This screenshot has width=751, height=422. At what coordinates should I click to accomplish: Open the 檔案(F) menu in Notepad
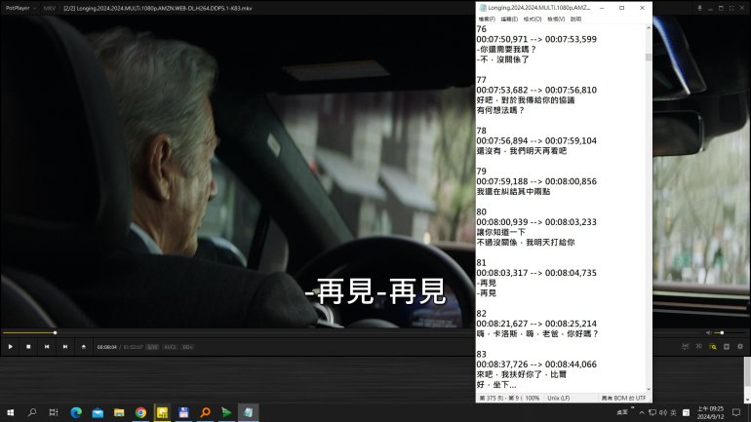pos(487,19)
